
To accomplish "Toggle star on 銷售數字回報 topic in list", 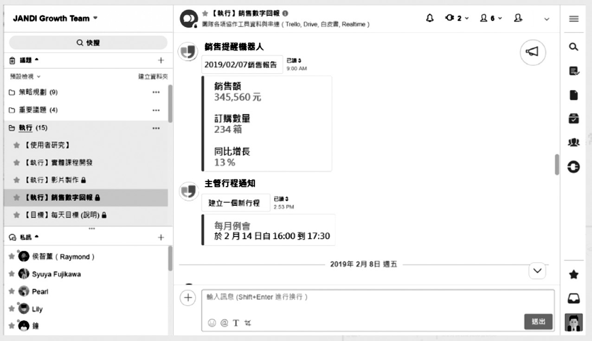I will (x=17, y=198).
